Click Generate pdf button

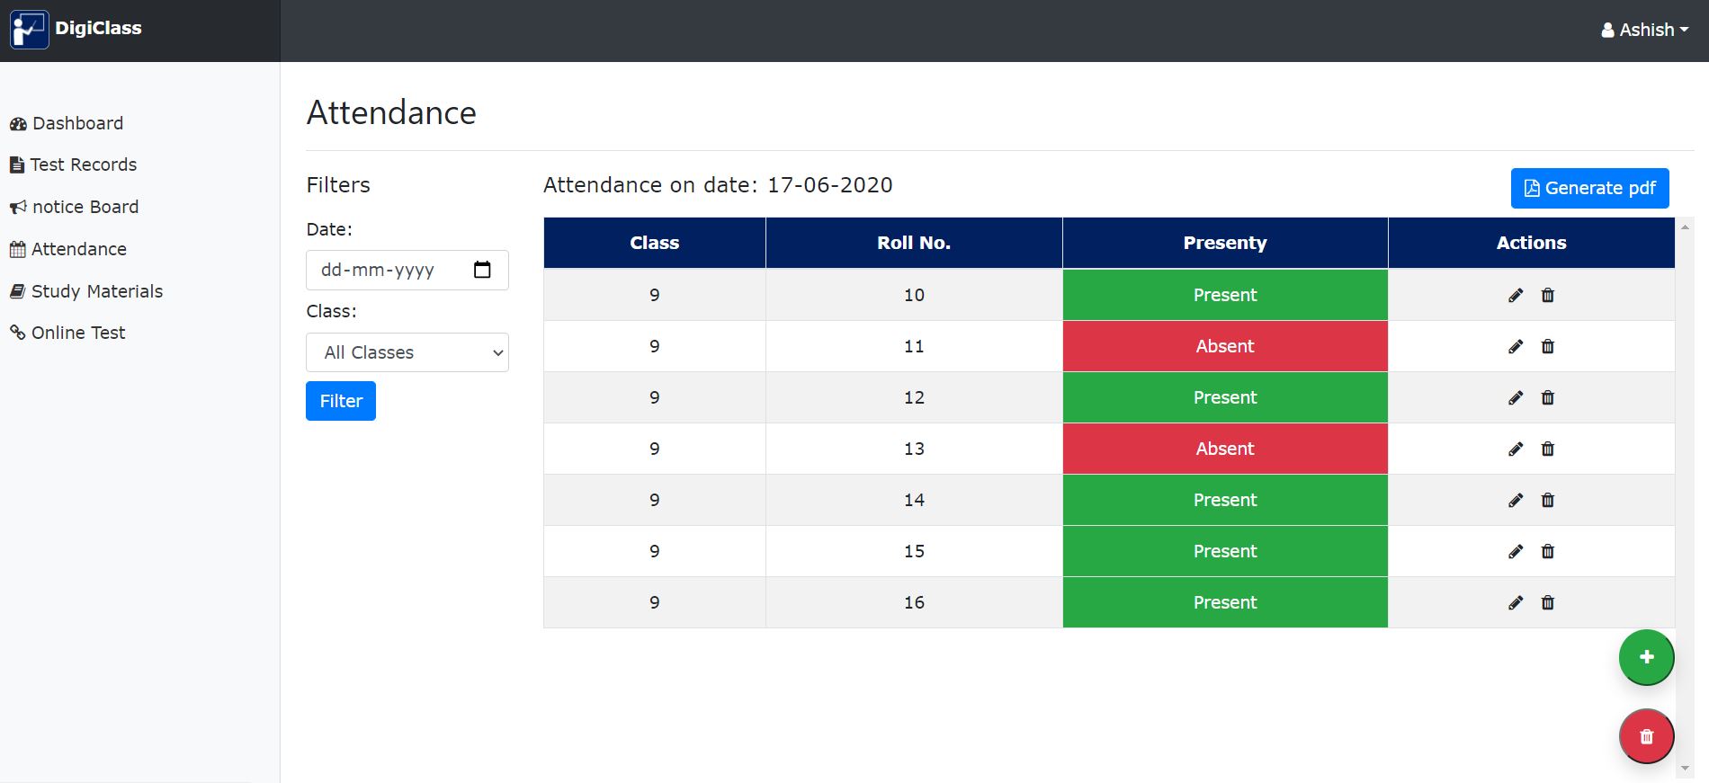coord(1589,188)
